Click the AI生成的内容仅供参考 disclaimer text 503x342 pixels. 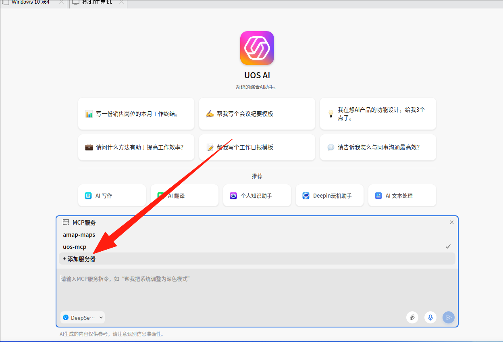[x=112, y=334]
